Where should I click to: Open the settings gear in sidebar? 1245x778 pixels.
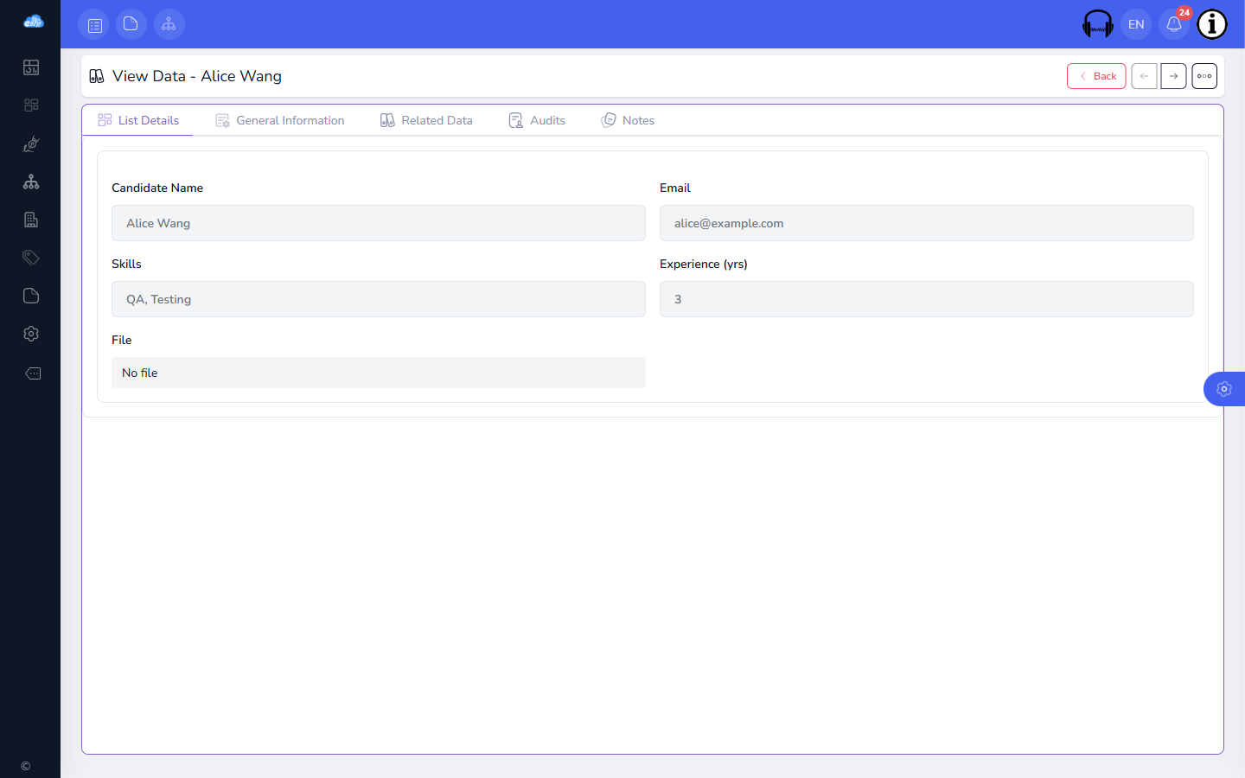(x=31, y=334)
